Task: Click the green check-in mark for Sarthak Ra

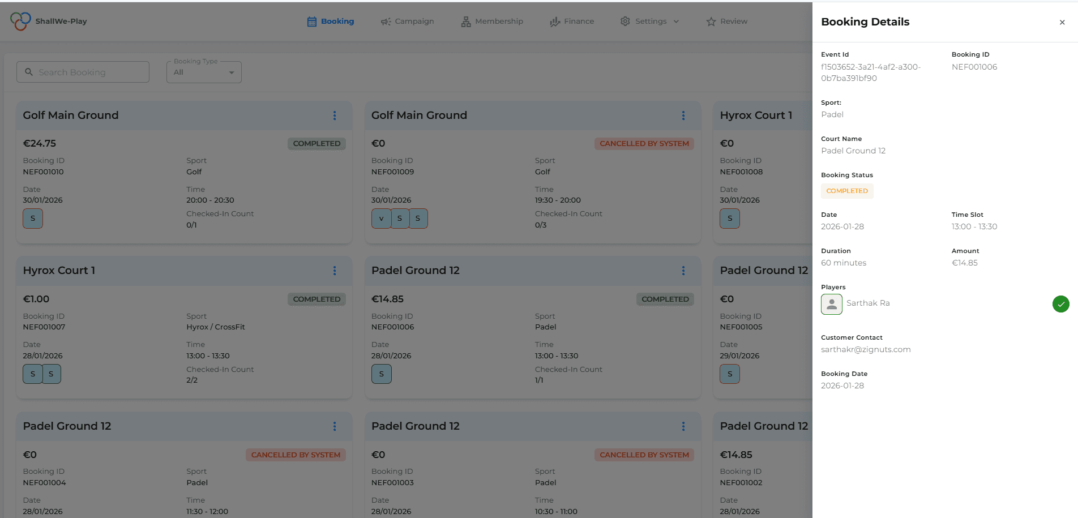Action: tap(1061, 304)
